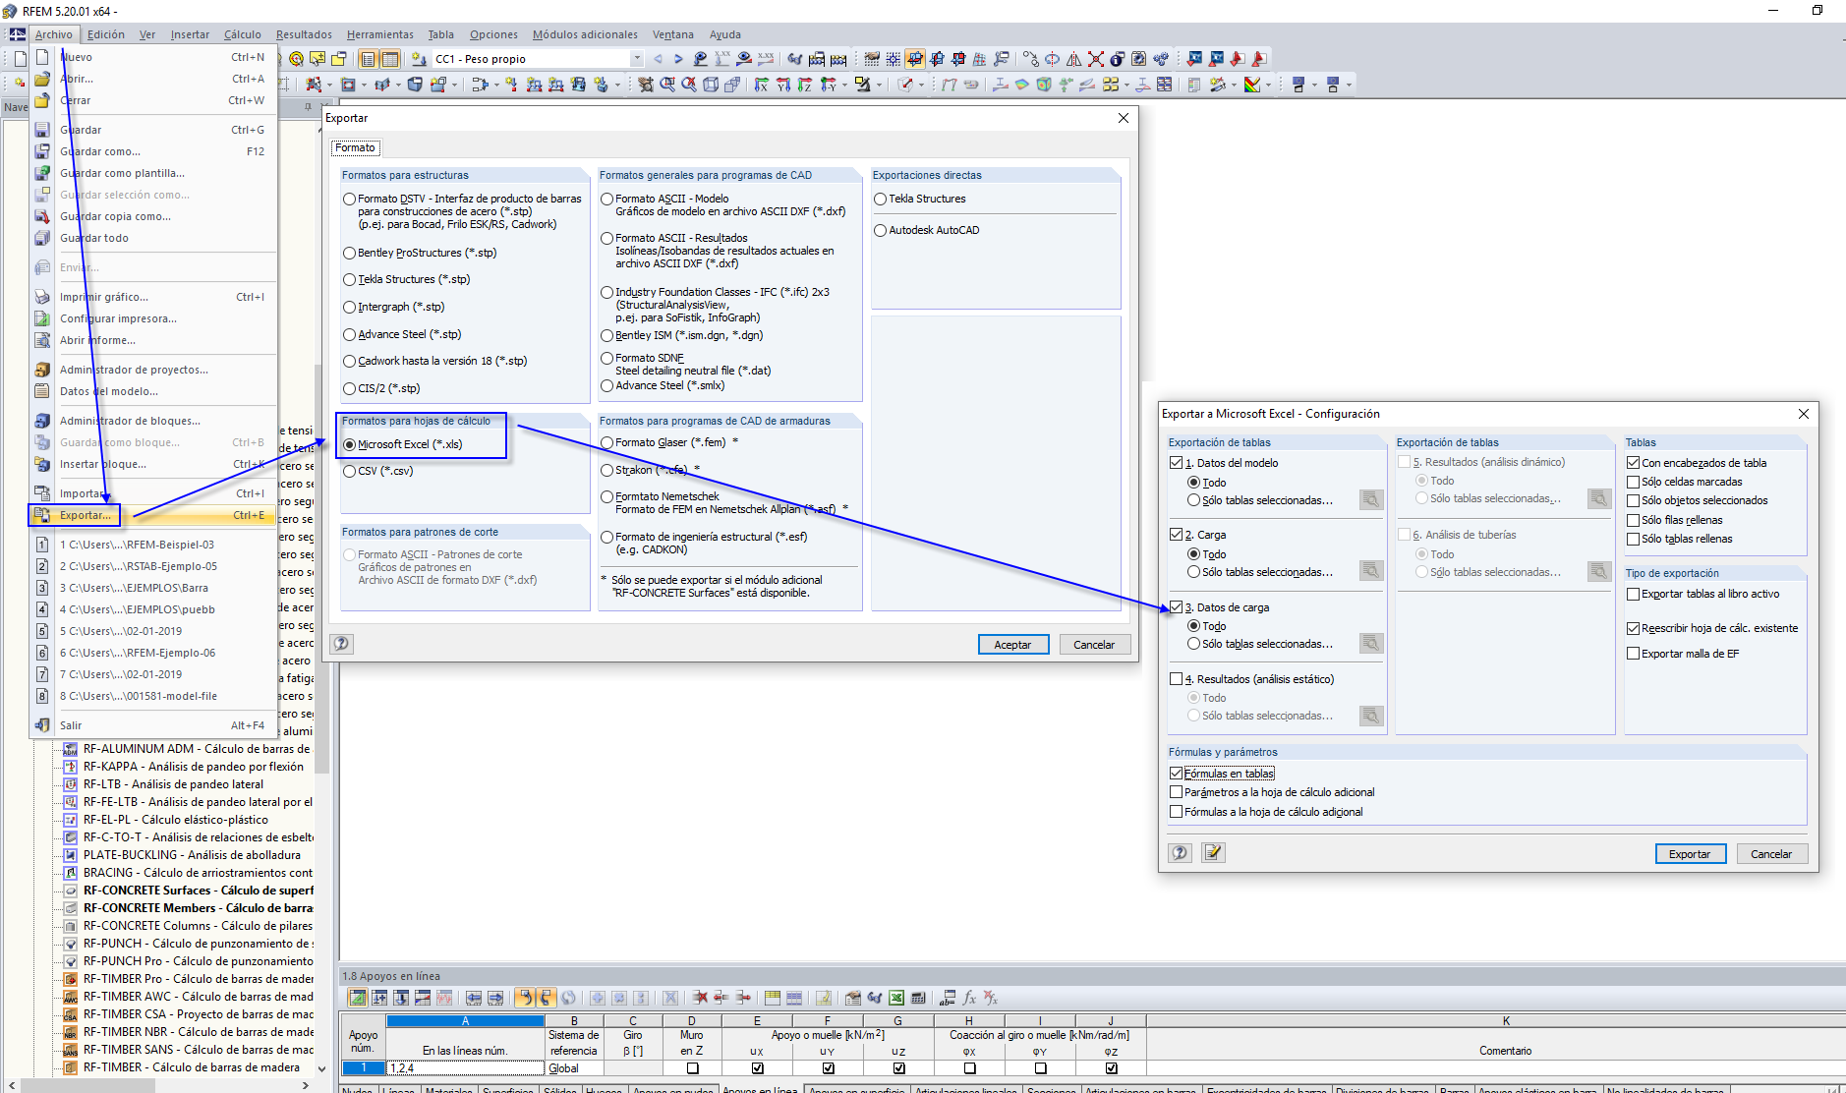The height and width of the screenshot is (1093, 1846).
Task: Click 'Exportar' in the Excel configuration dialog
Action: [x=1690, y=853]
